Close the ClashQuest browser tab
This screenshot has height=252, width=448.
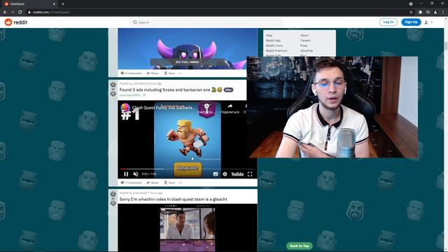(x=54, y=4)
